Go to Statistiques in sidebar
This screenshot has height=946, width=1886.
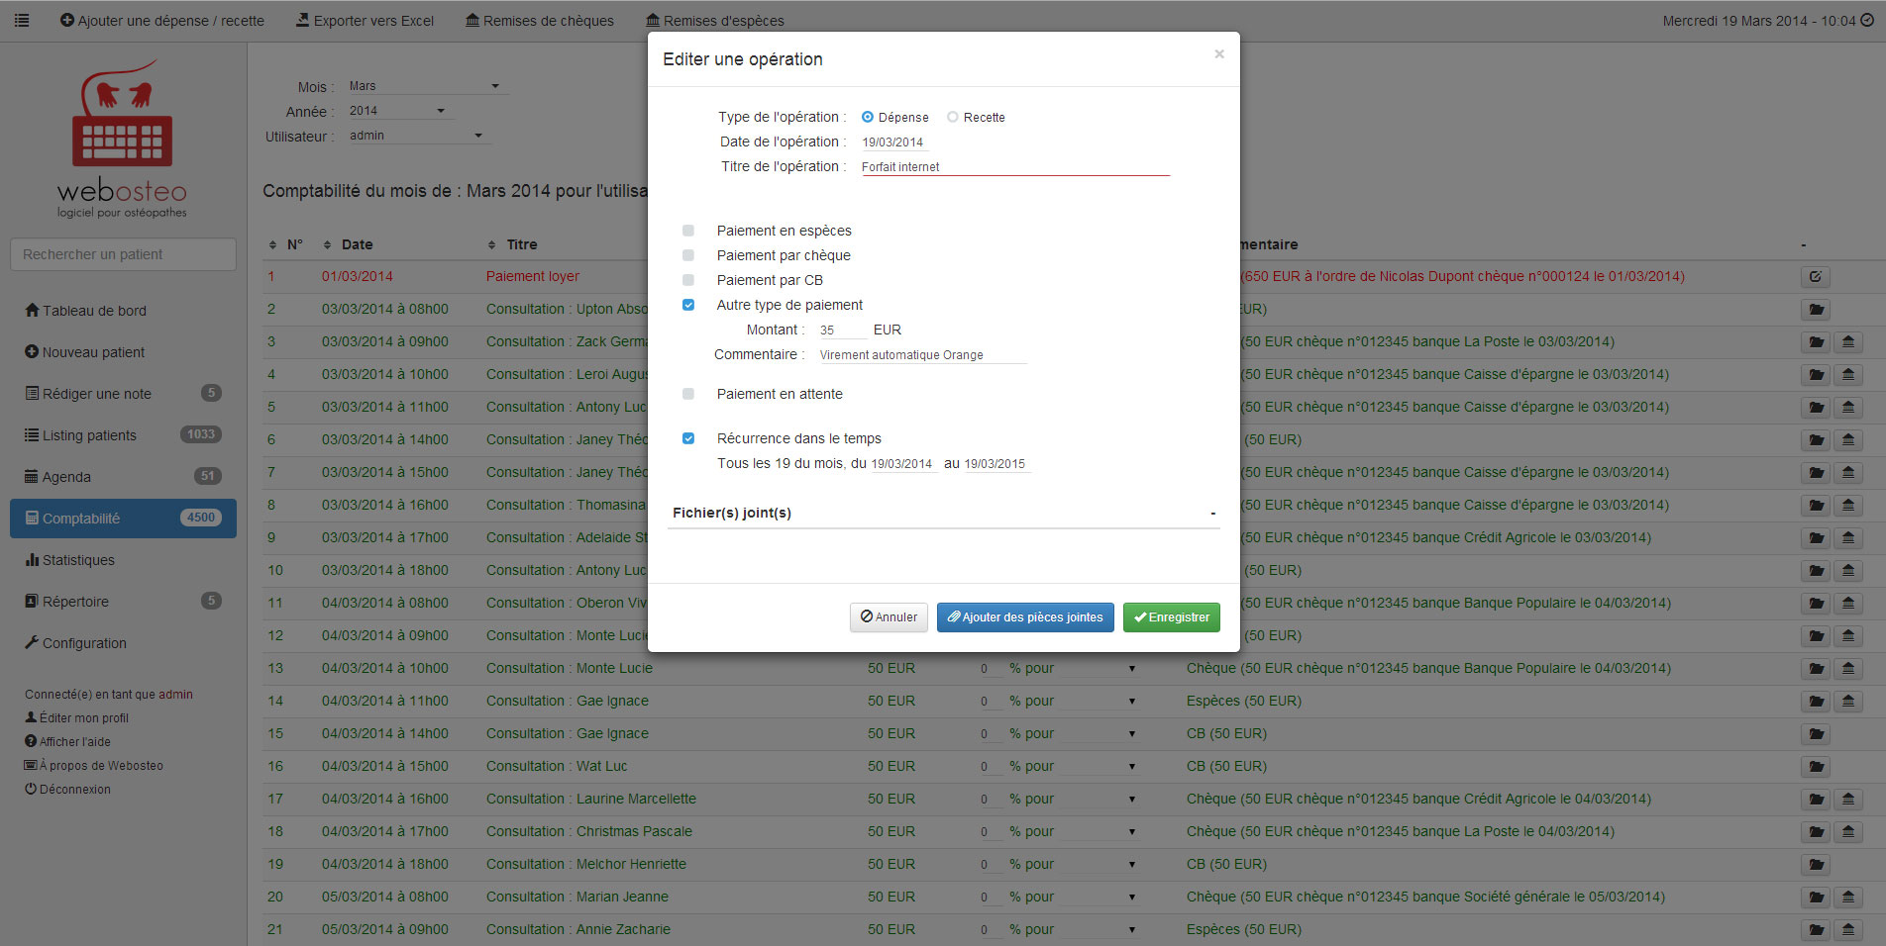pos(78,560)
